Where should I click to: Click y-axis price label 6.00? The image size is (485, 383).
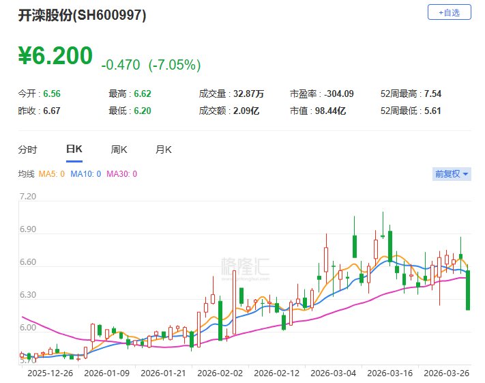28,328
